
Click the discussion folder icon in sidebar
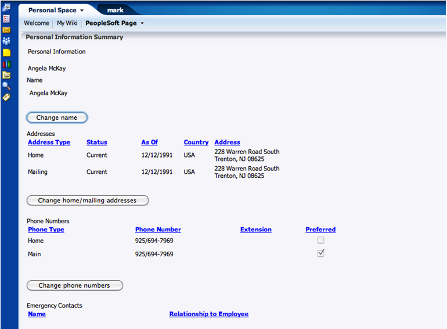pyautogui.click(x=6, y=75)
